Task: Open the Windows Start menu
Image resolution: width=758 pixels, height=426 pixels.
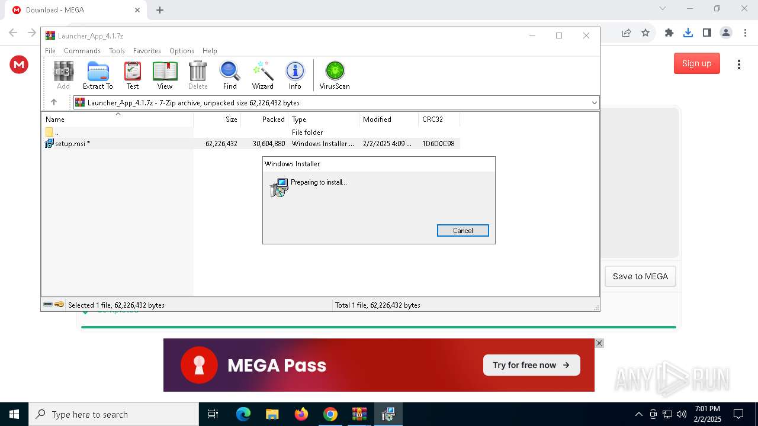Action: 14,414
